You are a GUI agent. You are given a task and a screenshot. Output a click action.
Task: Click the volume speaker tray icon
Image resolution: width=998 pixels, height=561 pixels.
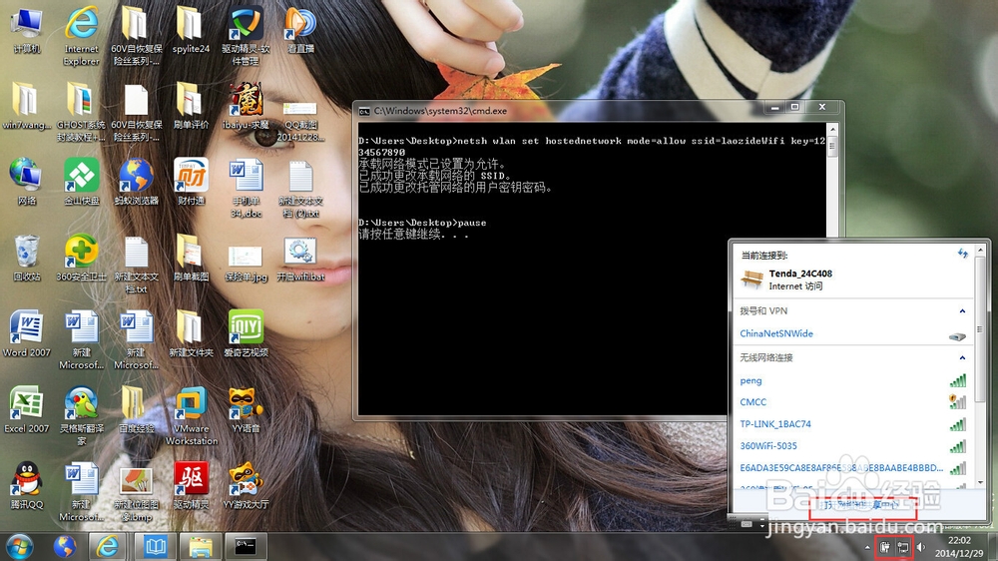pyautogui.click(x=921, y=547)
